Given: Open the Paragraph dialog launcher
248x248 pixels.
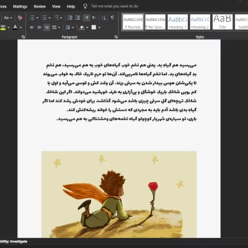Looking at the screenshot, I should pyautogui.click(x=116, y=37).
